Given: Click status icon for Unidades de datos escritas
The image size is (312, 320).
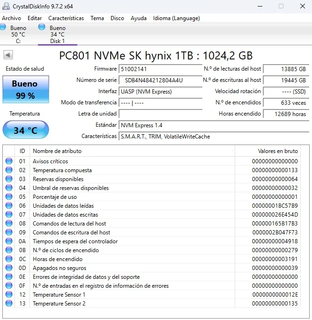Looking at the screenshot, I should point(9,214).
